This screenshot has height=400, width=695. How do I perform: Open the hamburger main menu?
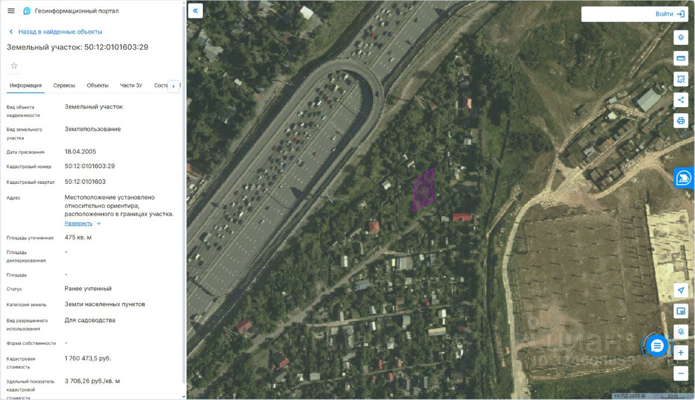pyautogui.click(x=11, y=11)
